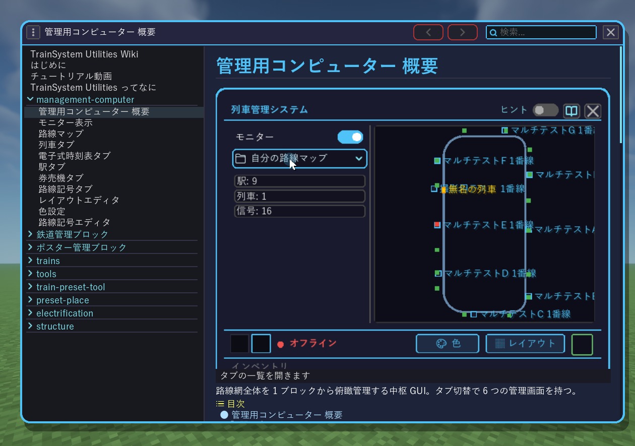
Task: Go back with the left arrow button
Action: (x=428, y=32)
